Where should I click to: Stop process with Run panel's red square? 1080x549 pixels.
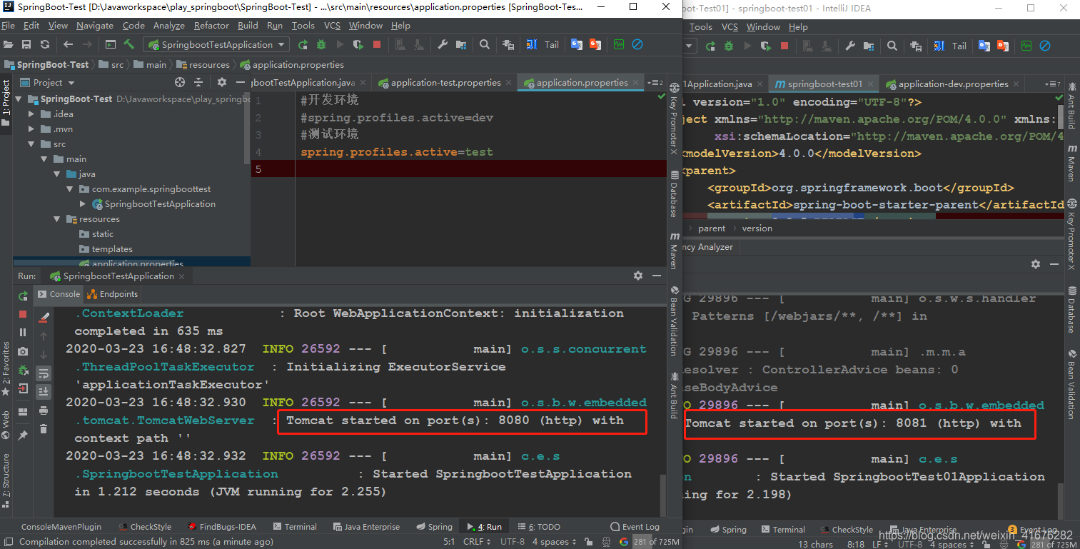click(x=23, y=314)
